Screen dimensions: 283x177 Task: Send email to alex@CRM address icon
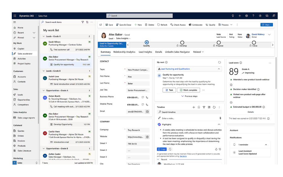(147, 112)
